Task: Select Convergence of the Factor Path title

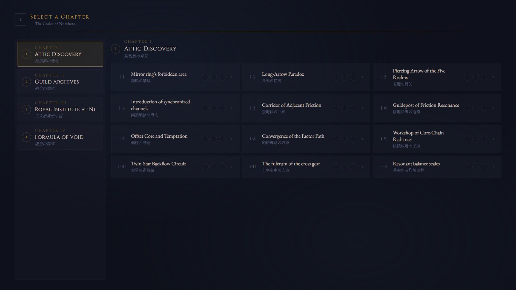Action: pyautogui.click(x=293, y=136)
